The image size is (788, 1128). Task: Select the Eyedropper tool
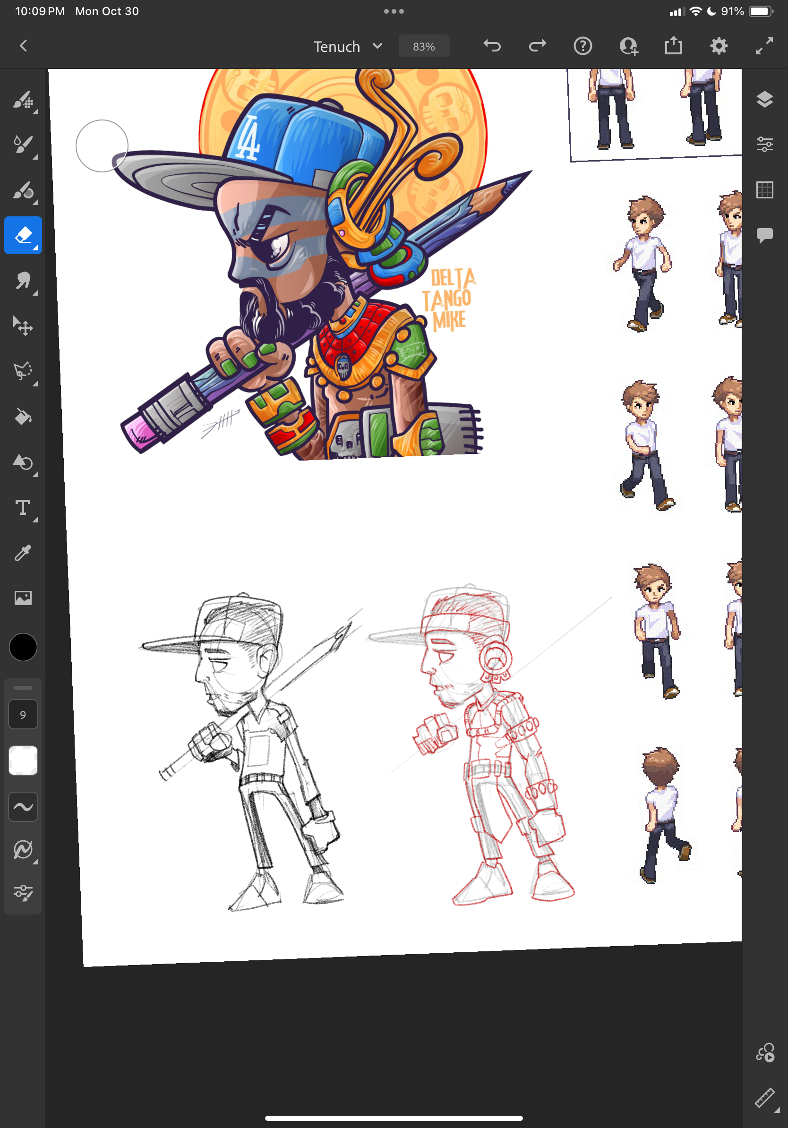click(23, 553)
